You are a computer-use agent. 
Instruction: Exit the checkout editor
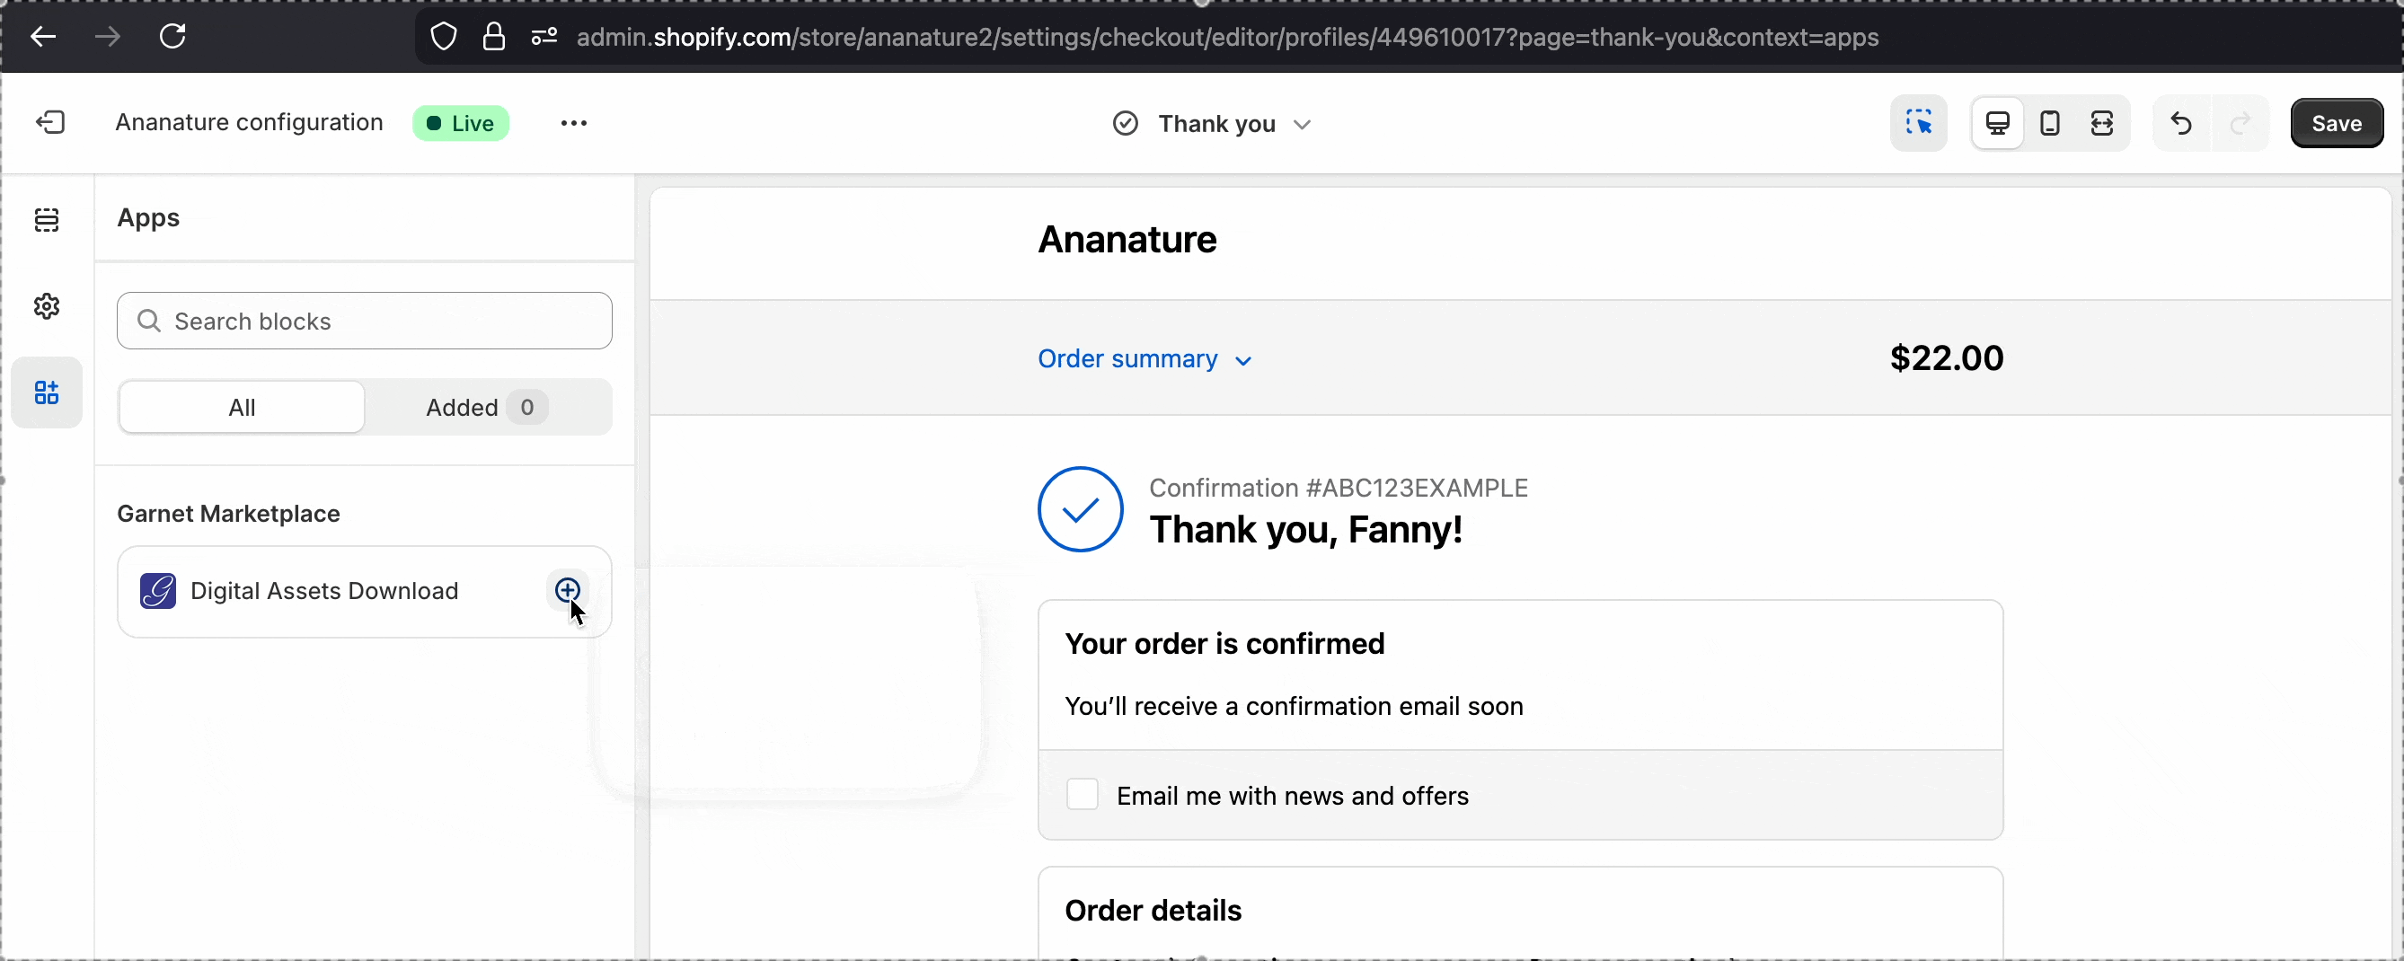49,122
